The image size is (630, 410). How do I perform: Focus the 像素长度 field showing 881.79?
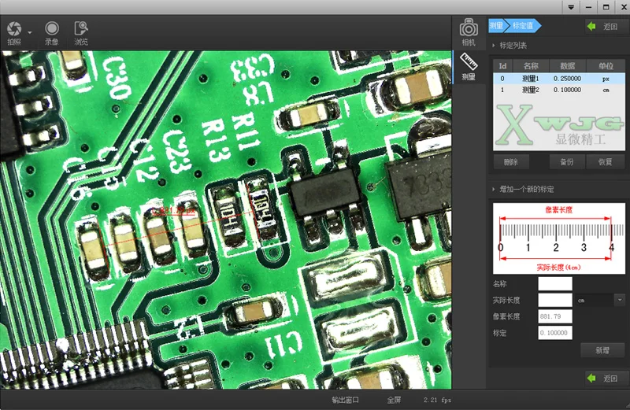click(555, 316)
